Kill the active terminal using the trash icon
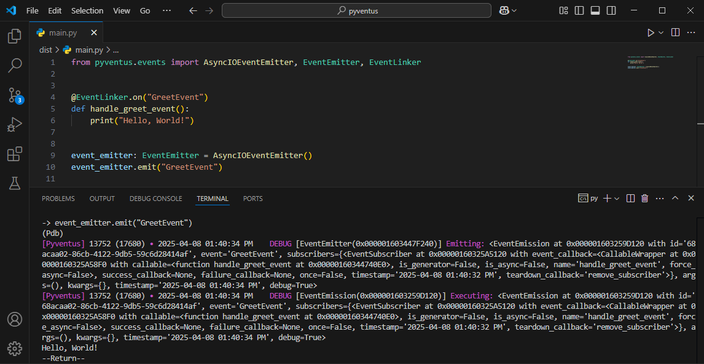 coord(644,198)
